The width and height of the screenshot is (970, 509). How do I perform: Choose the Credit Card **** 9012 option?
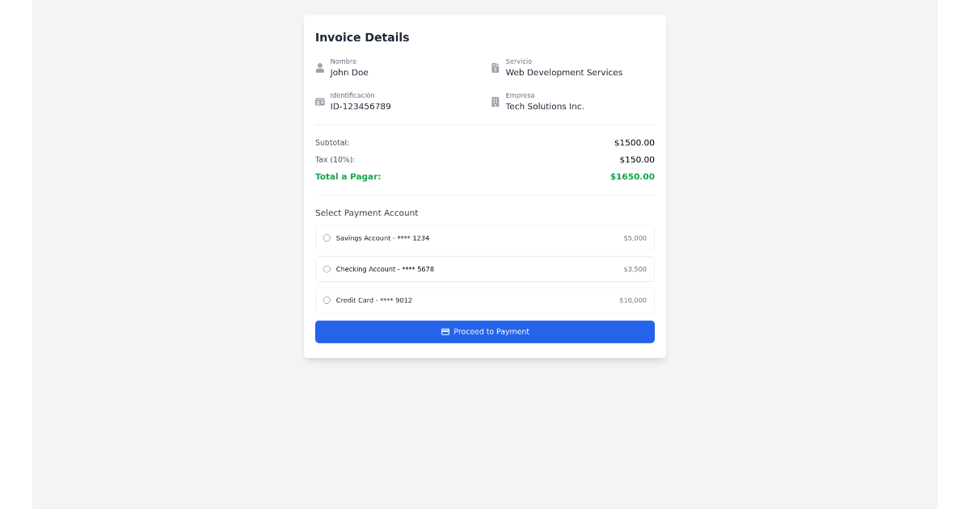click(327, 300)
